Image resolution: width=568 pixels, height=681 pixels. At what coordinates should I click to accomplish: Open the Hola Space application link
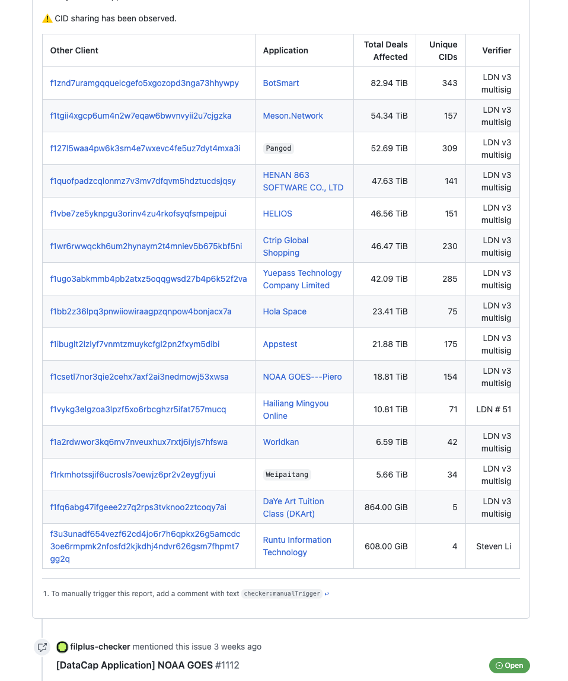tap(284, 311)
